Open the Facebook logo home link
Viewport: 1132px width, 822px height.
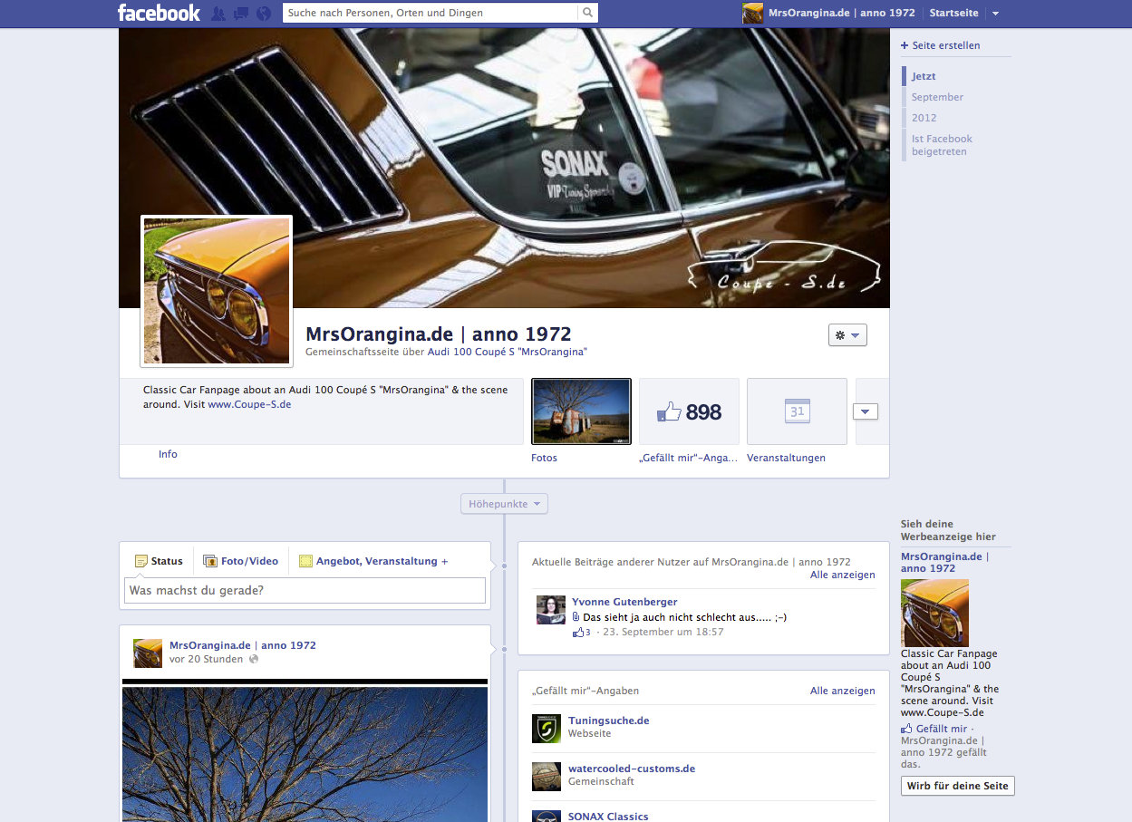(x=159, y=13)
